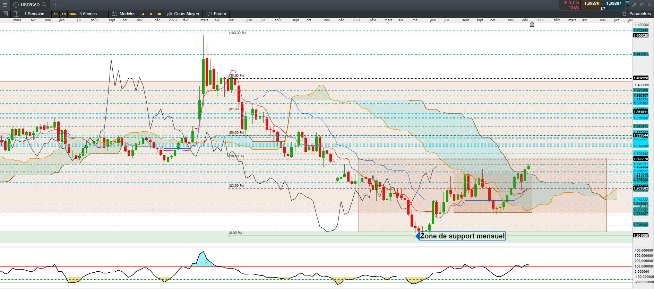Add a new chart tab with plus

click(55, 5)
